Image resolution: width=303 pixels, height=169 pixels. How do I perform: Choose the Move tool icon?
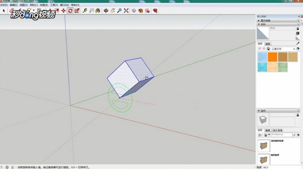63,11
